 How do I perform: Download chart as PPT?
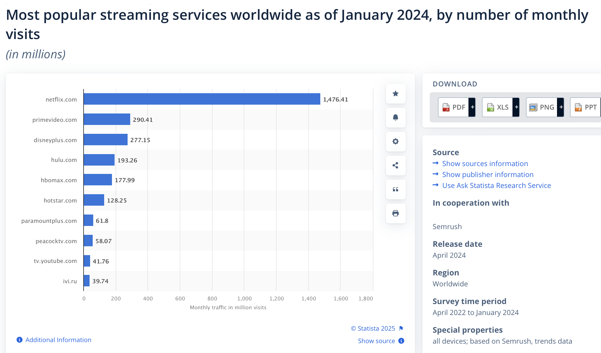(586, 107)
